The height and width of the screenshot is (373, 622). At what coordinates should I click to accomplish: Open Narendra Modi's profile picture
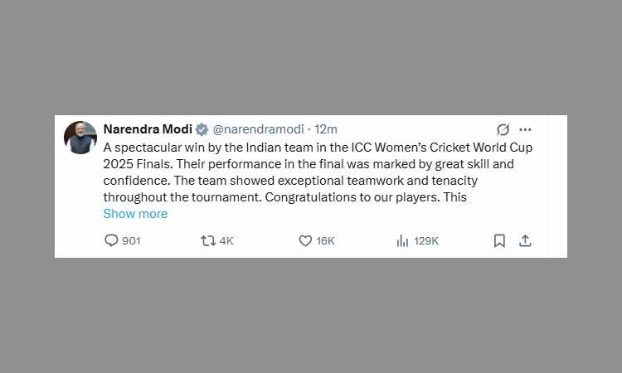tap(80, 137)
